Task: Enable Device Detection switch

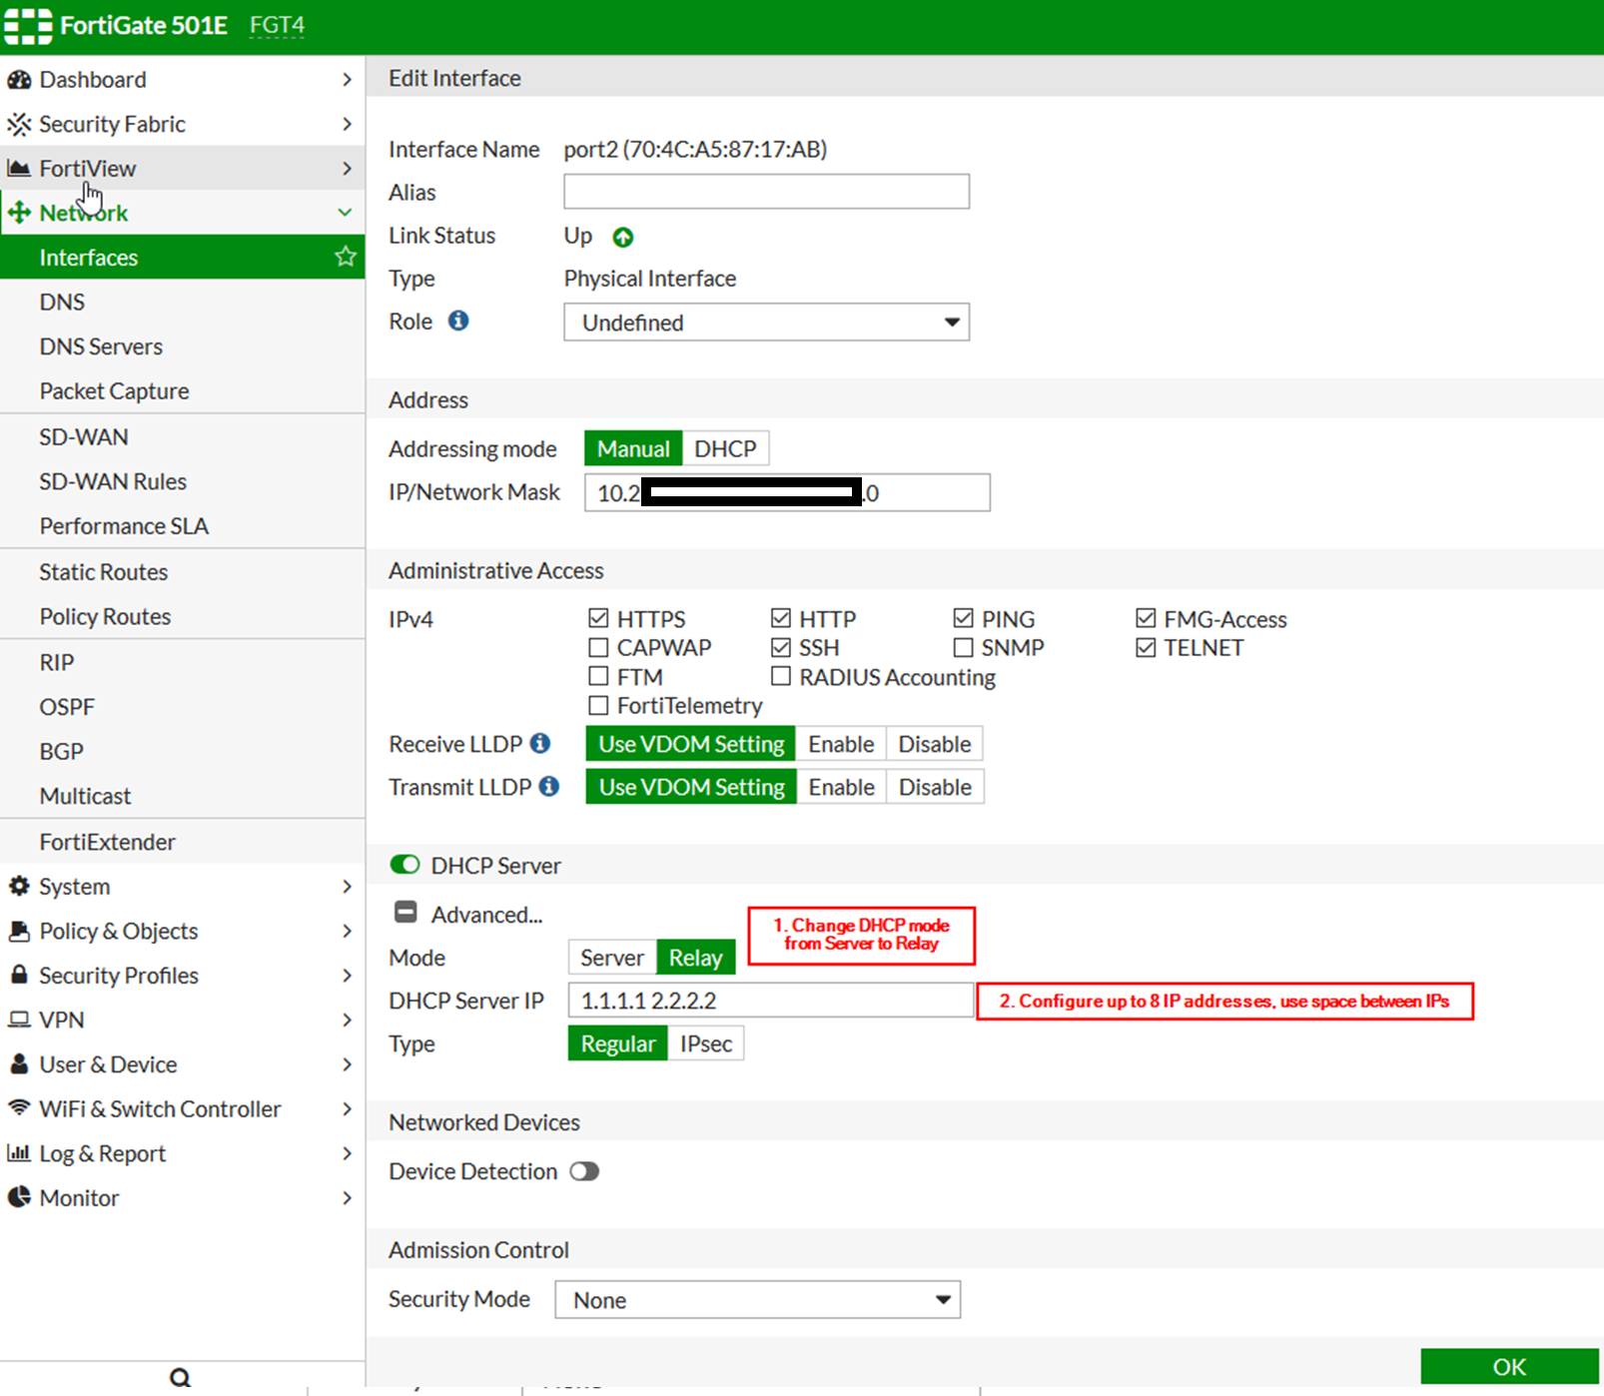Action: click(x=584, y=1170)
